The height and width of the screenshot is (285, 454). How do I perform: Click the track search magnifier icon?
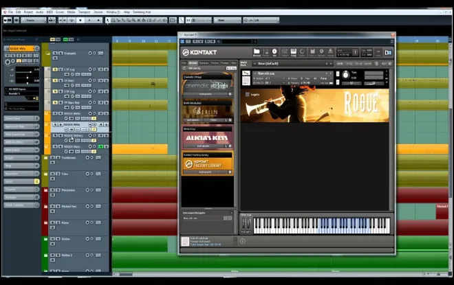click(x=78, y=39)
